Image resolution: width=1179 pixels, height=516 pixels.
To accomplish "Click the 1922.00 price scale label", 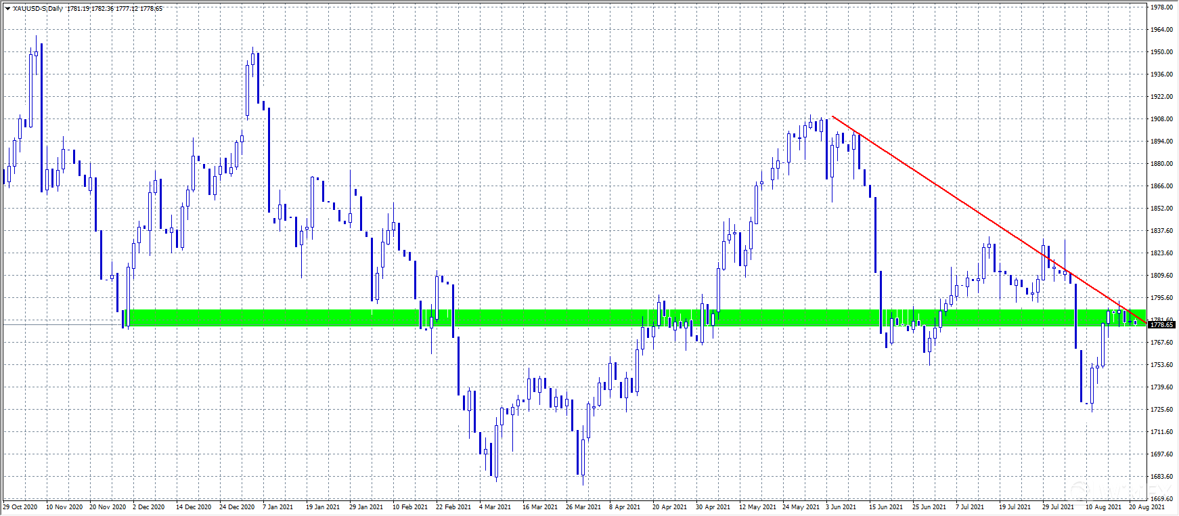I will tap(1161, 97).
